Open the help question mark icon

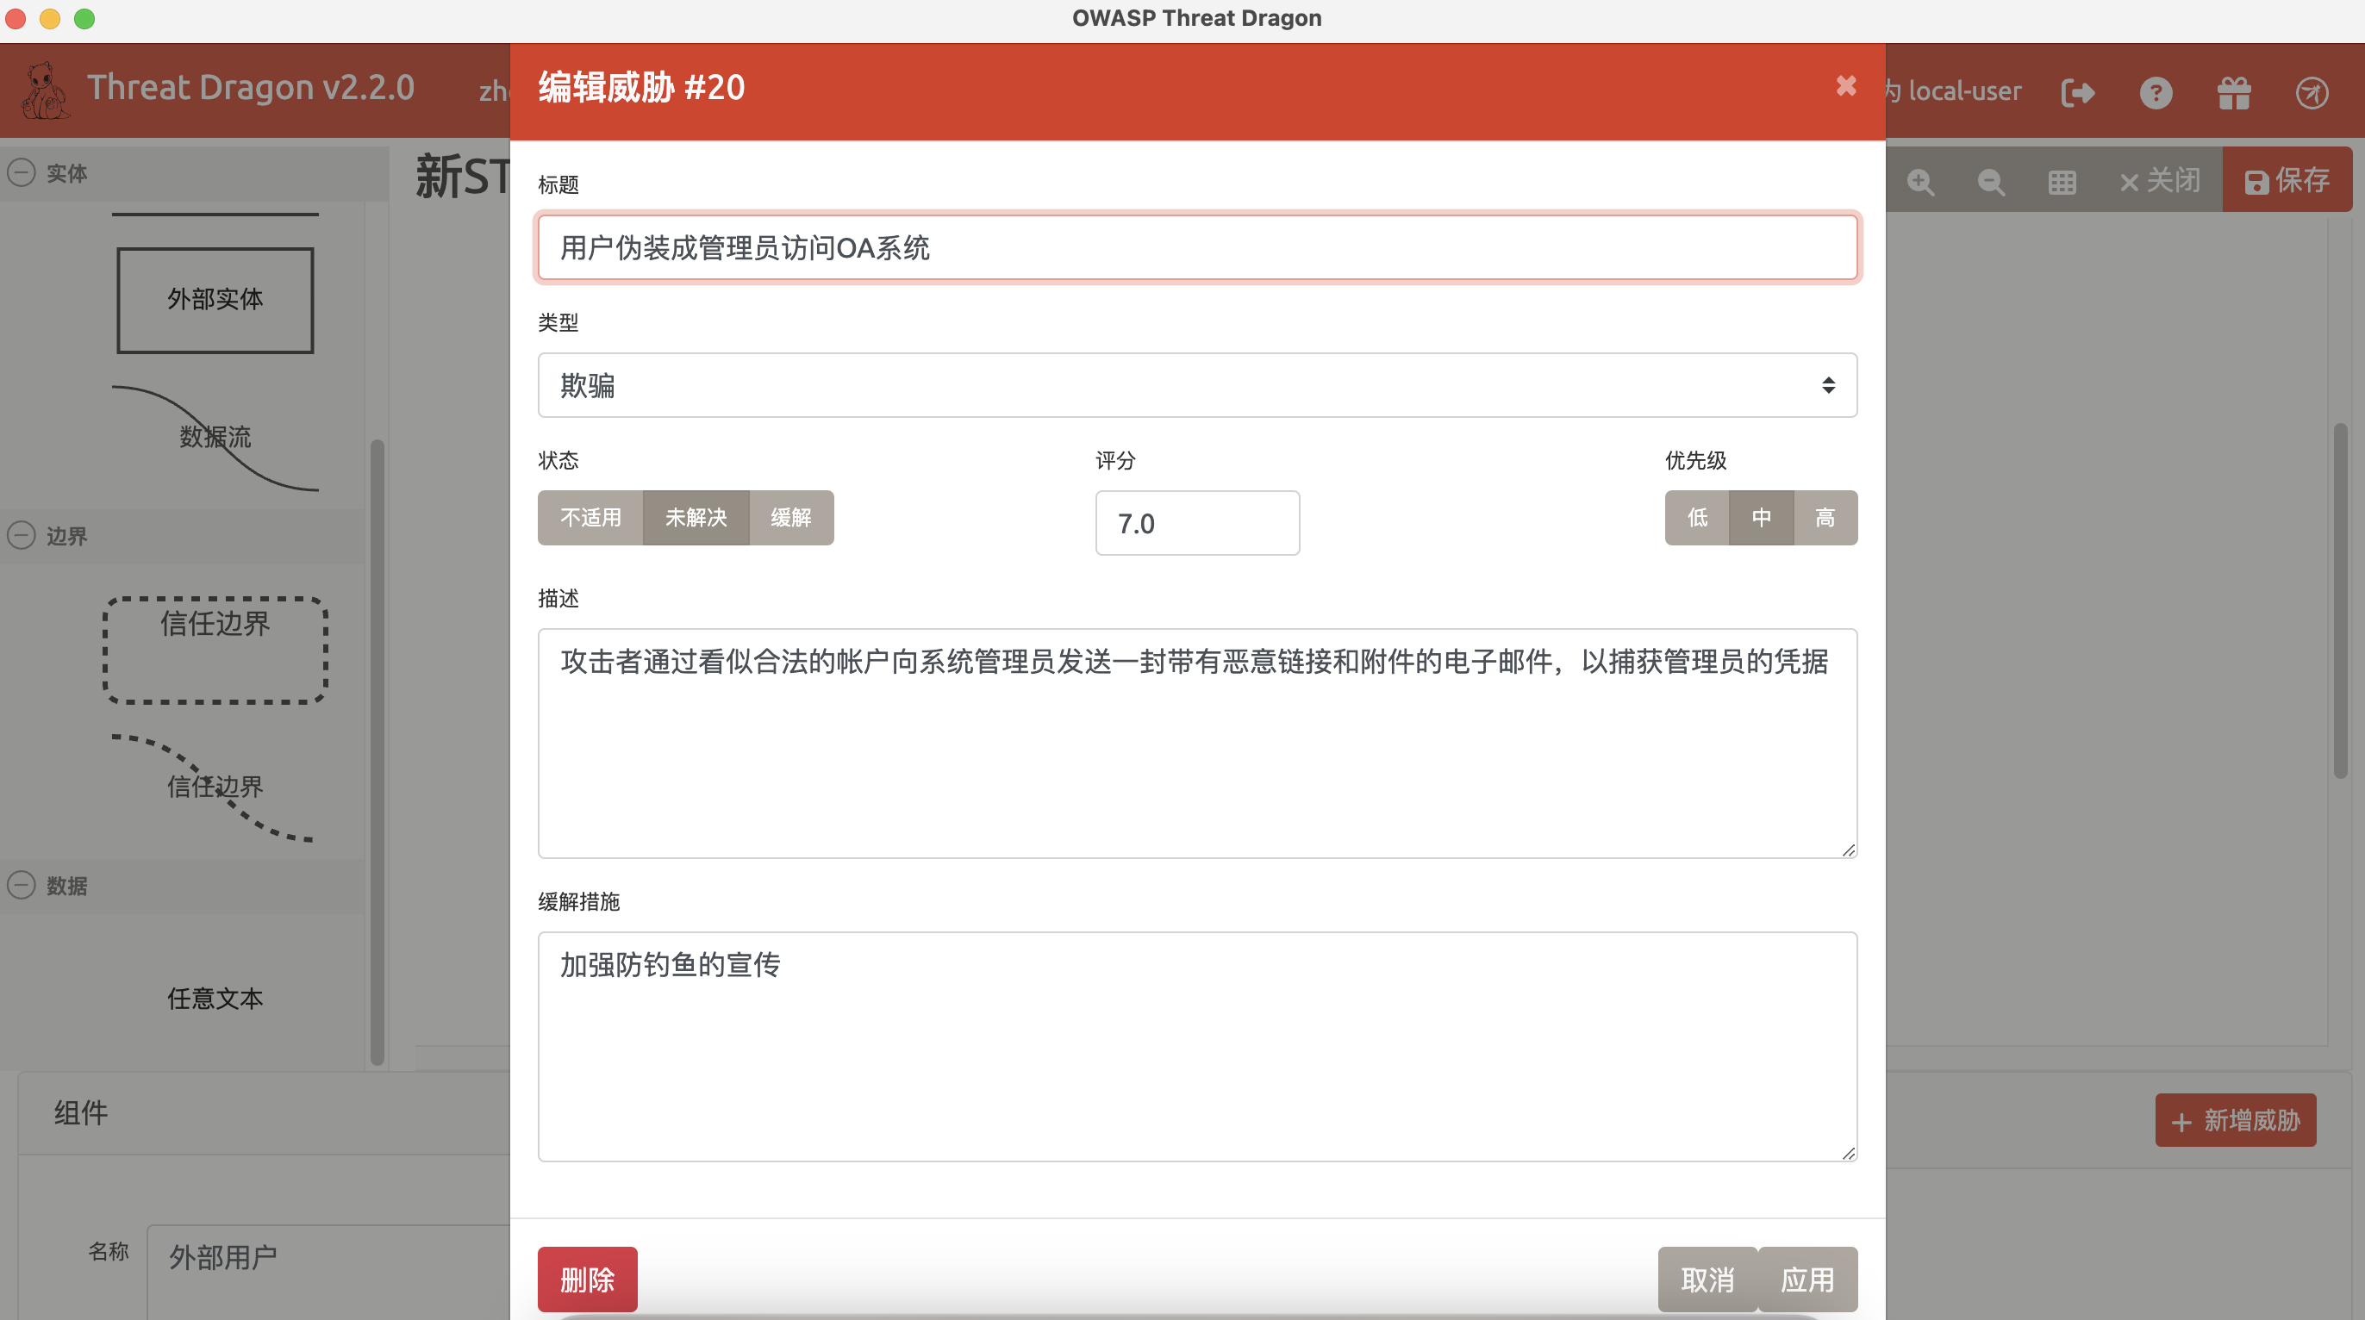point(2157,92)
